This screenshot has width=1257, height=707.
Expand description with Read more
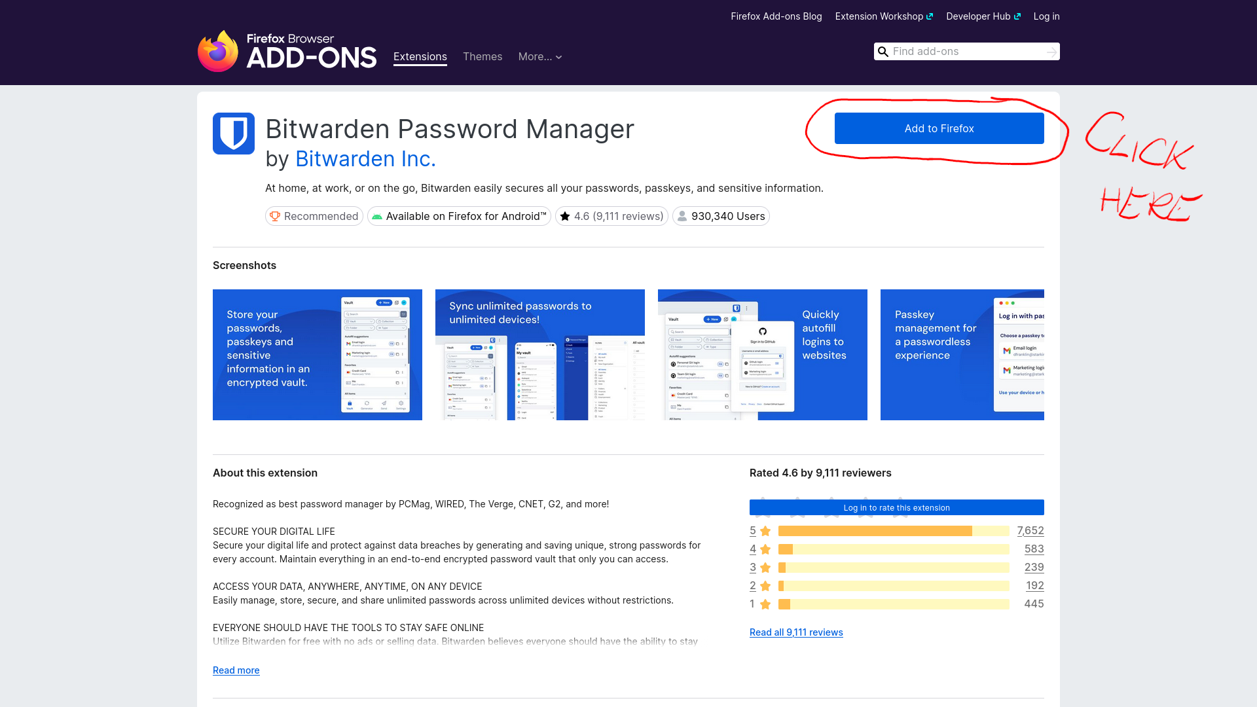point(236,670)
